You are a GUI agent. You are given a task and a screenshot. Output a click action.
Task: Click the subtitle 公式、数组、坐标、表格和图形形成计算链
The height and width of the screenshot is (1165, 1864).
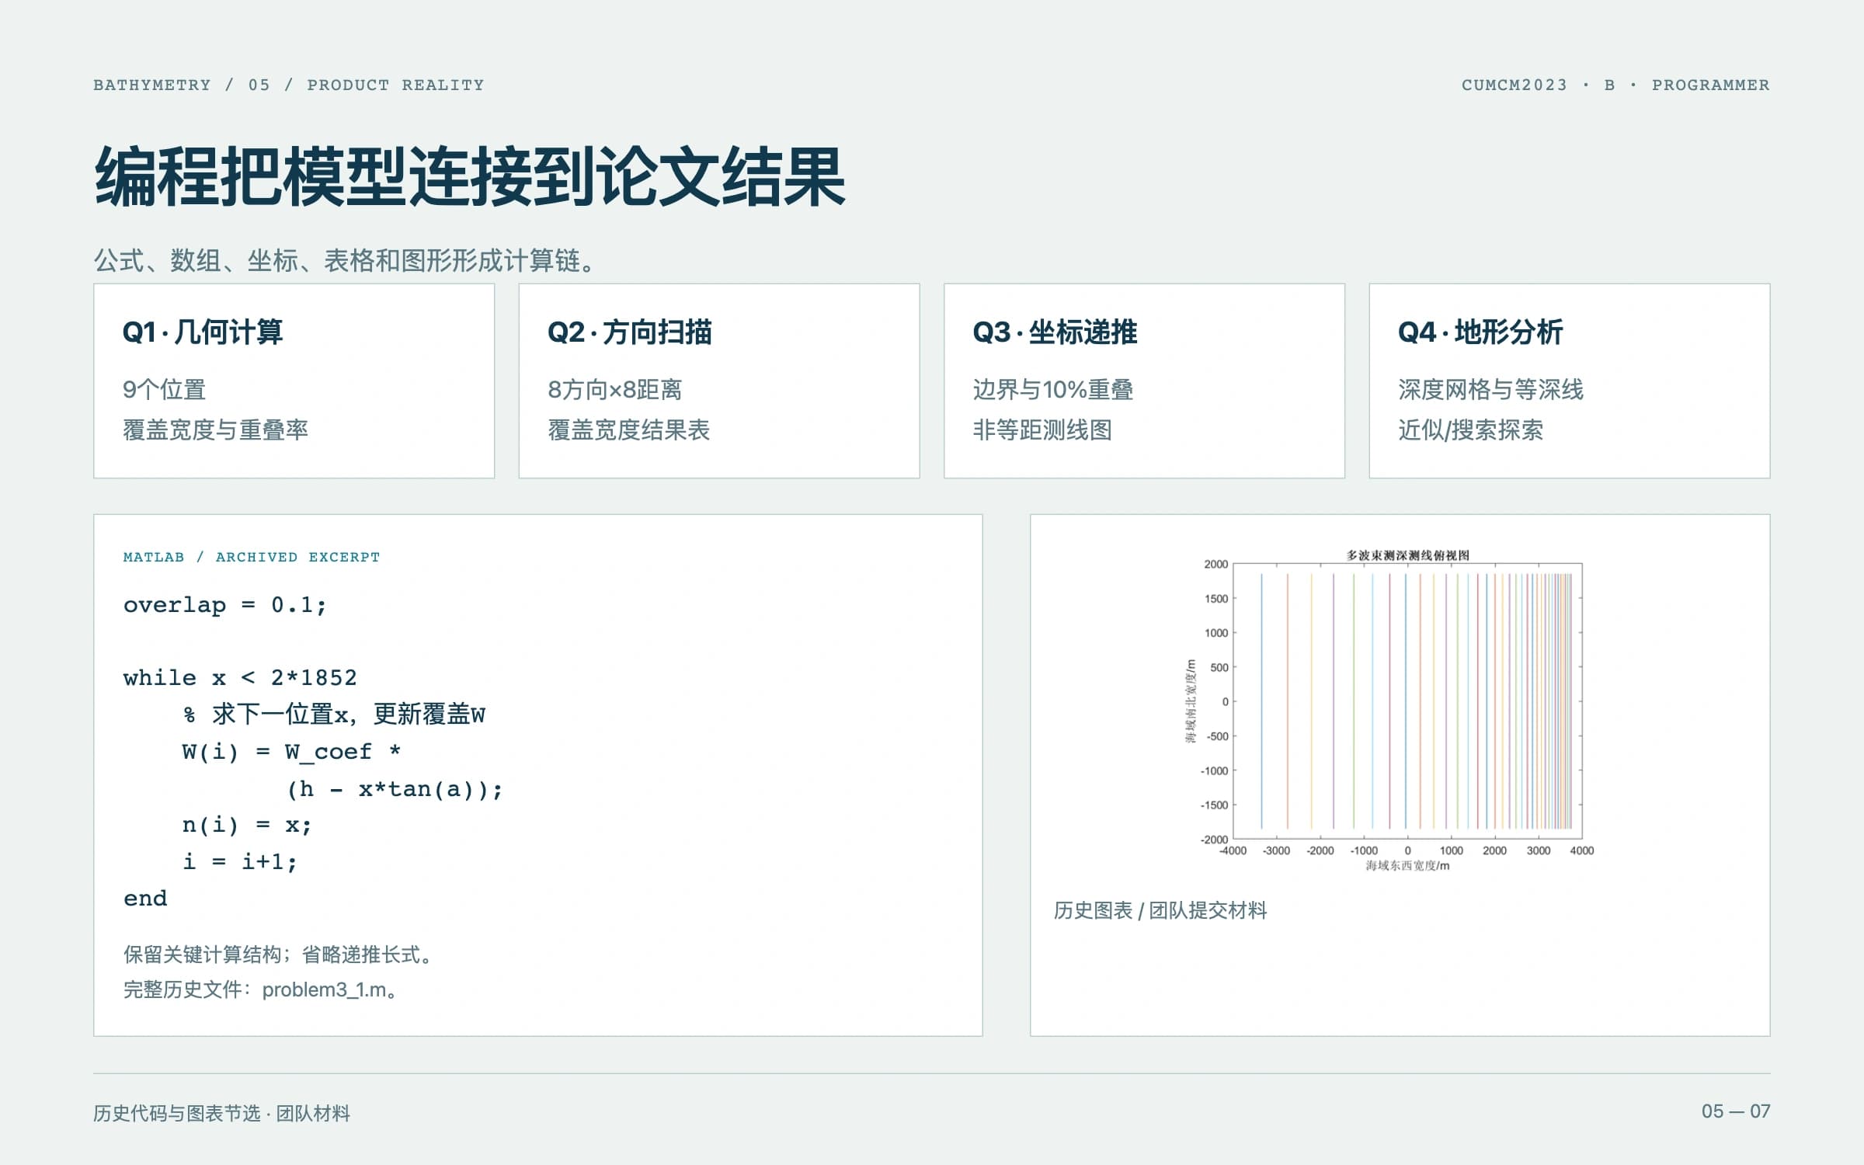tap(345, 261)
